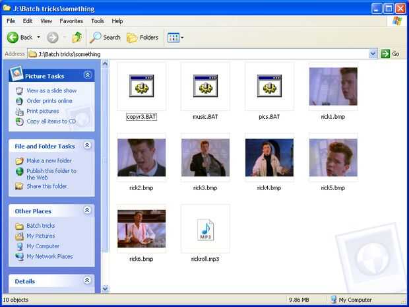Click the Copy all items to CD icon
Viewport: 409px width, 307px height.
20,121
